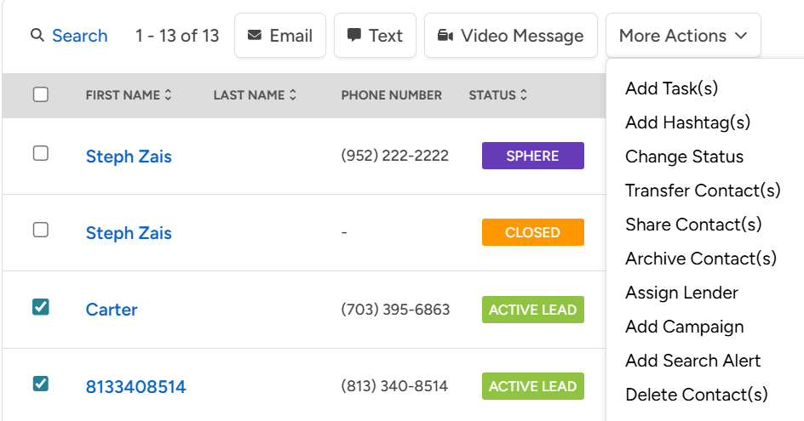Open the Carter contact link
804x421 pixels.
point(112,310)
